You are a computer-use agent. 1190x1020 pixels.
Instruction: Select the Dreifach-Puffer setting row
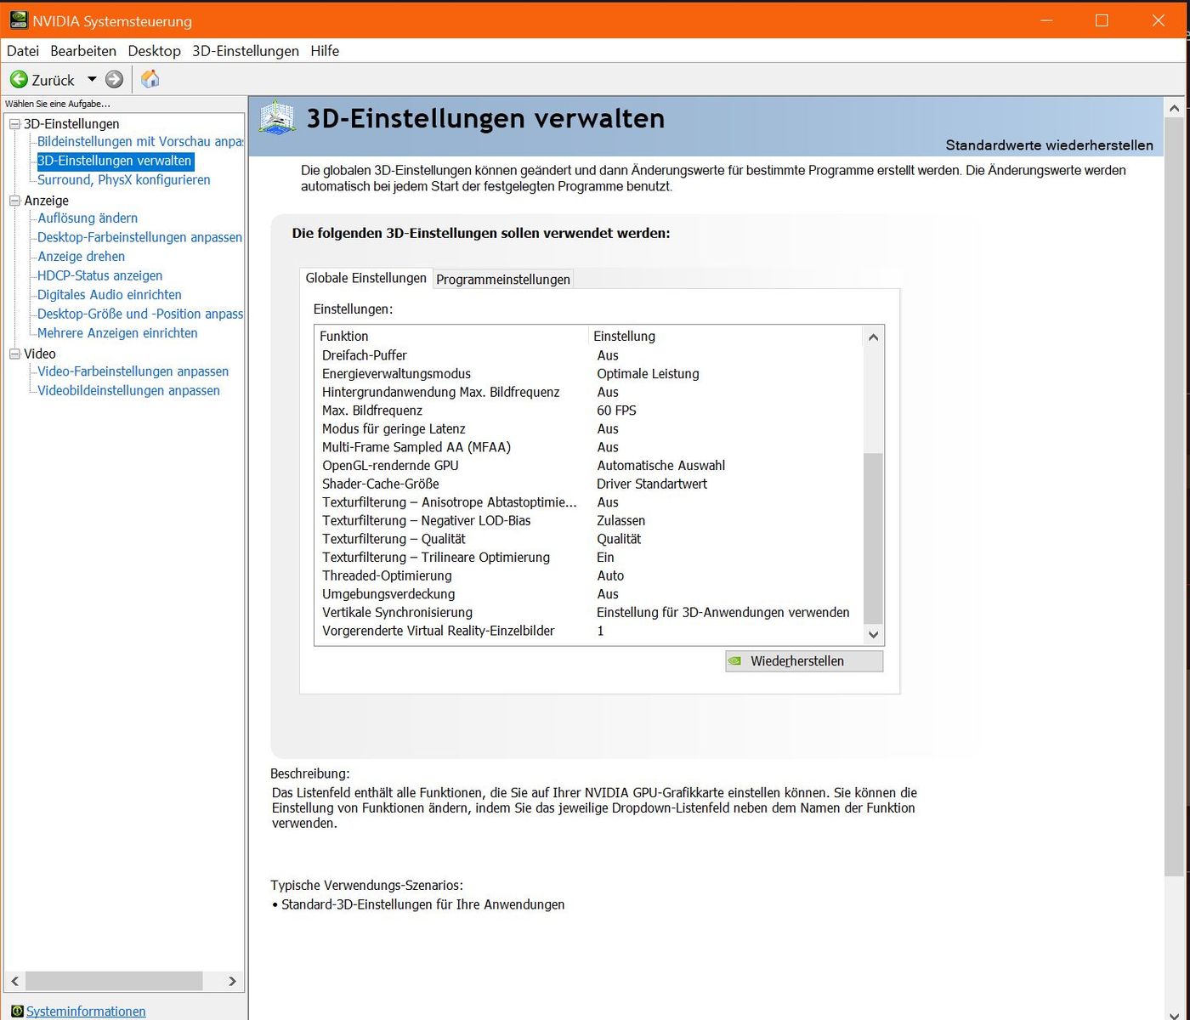(588, 355)
